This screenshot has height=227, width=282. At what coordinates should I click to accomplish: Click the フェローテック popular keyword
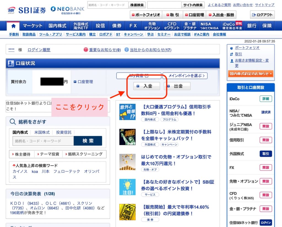coord(67,171)
